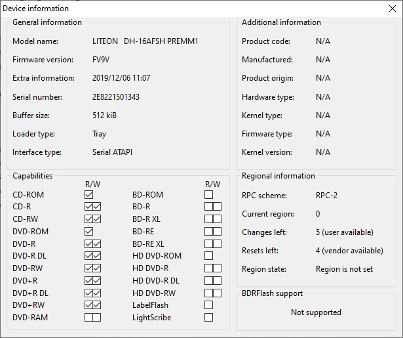
Task: Toggle the CD-R write checkbox
Action: (x=97, y=207)
